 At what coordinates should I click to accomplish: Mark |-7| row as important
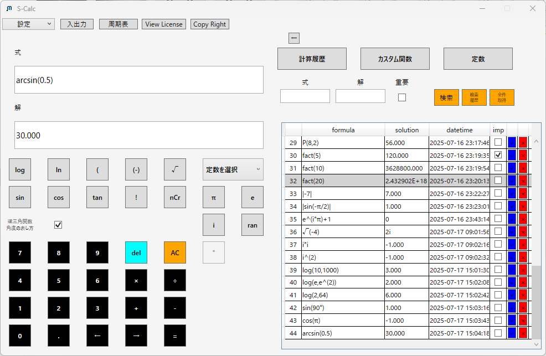498,193
